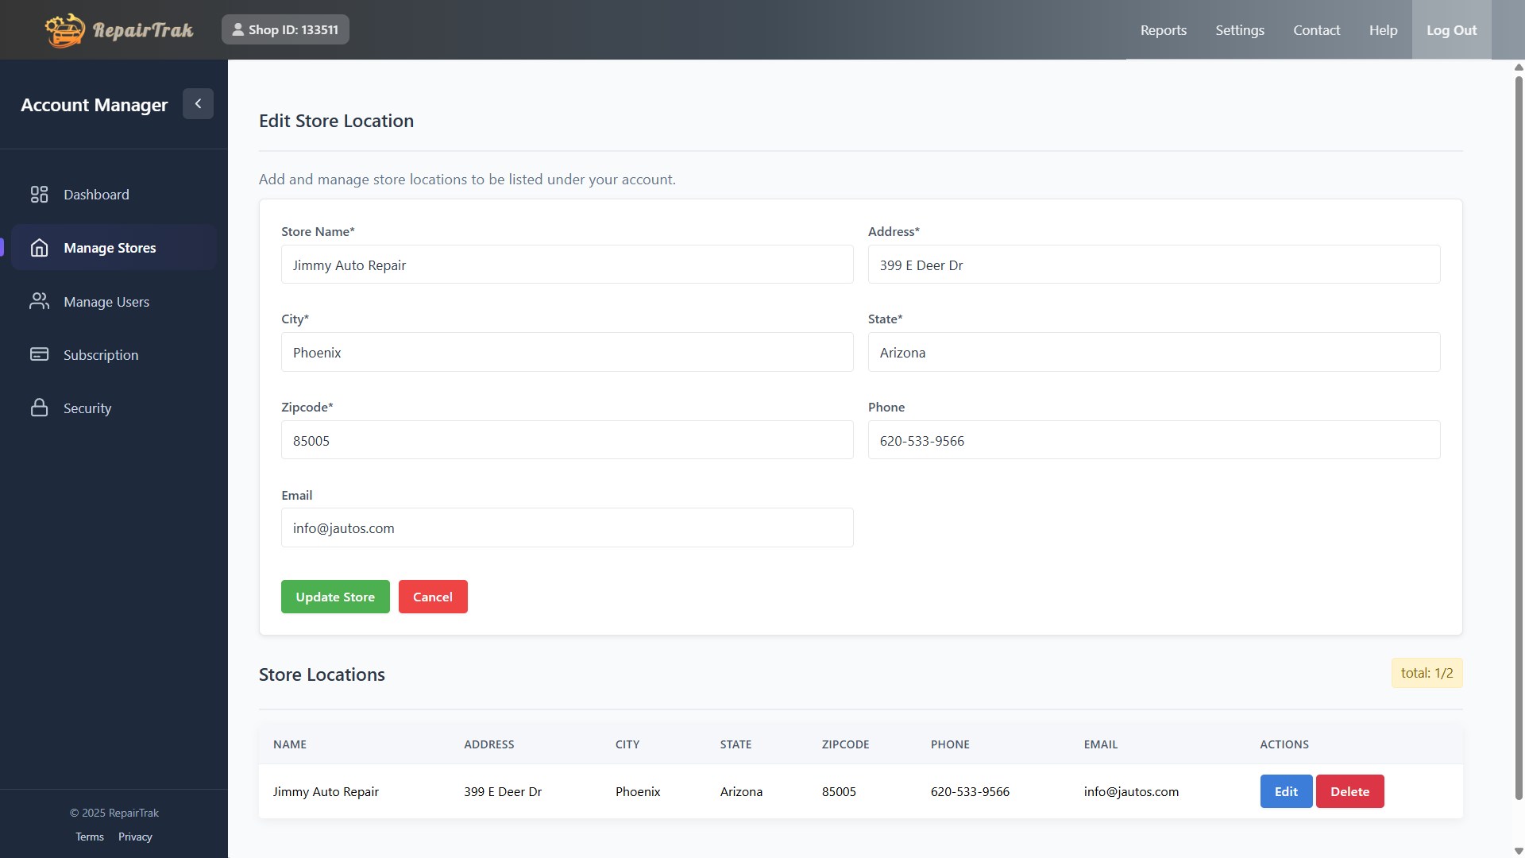Open the Help menu item
Screen dimensions: 1525x858
click(x=1382, y=29)
